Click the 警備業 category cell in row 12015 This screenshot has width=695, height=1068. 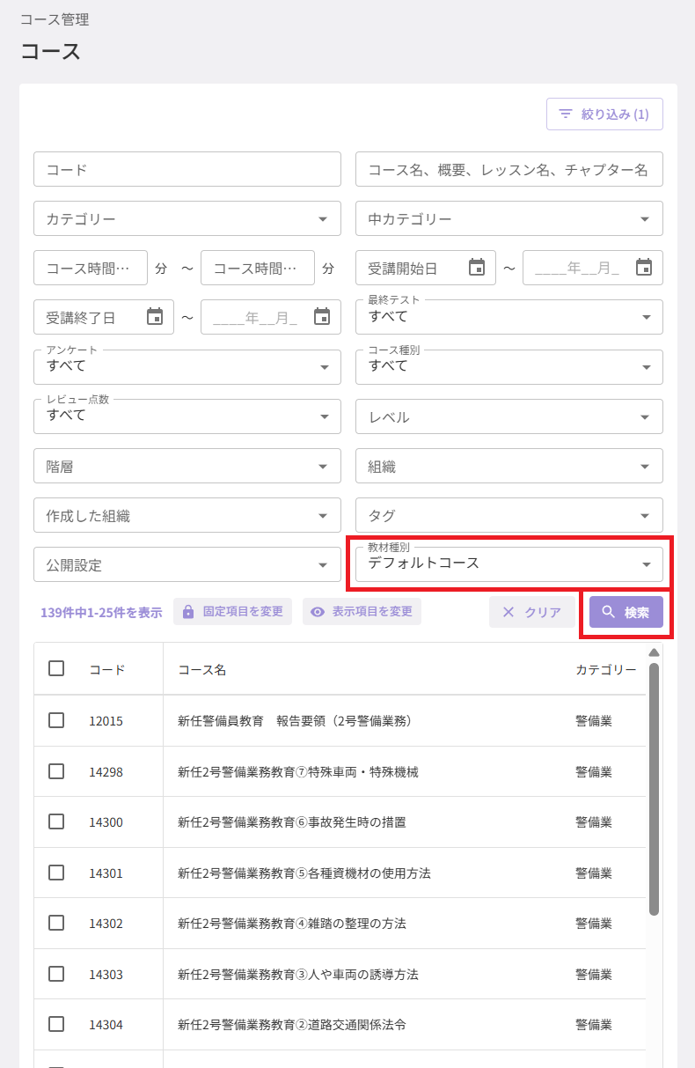[594, 720]
